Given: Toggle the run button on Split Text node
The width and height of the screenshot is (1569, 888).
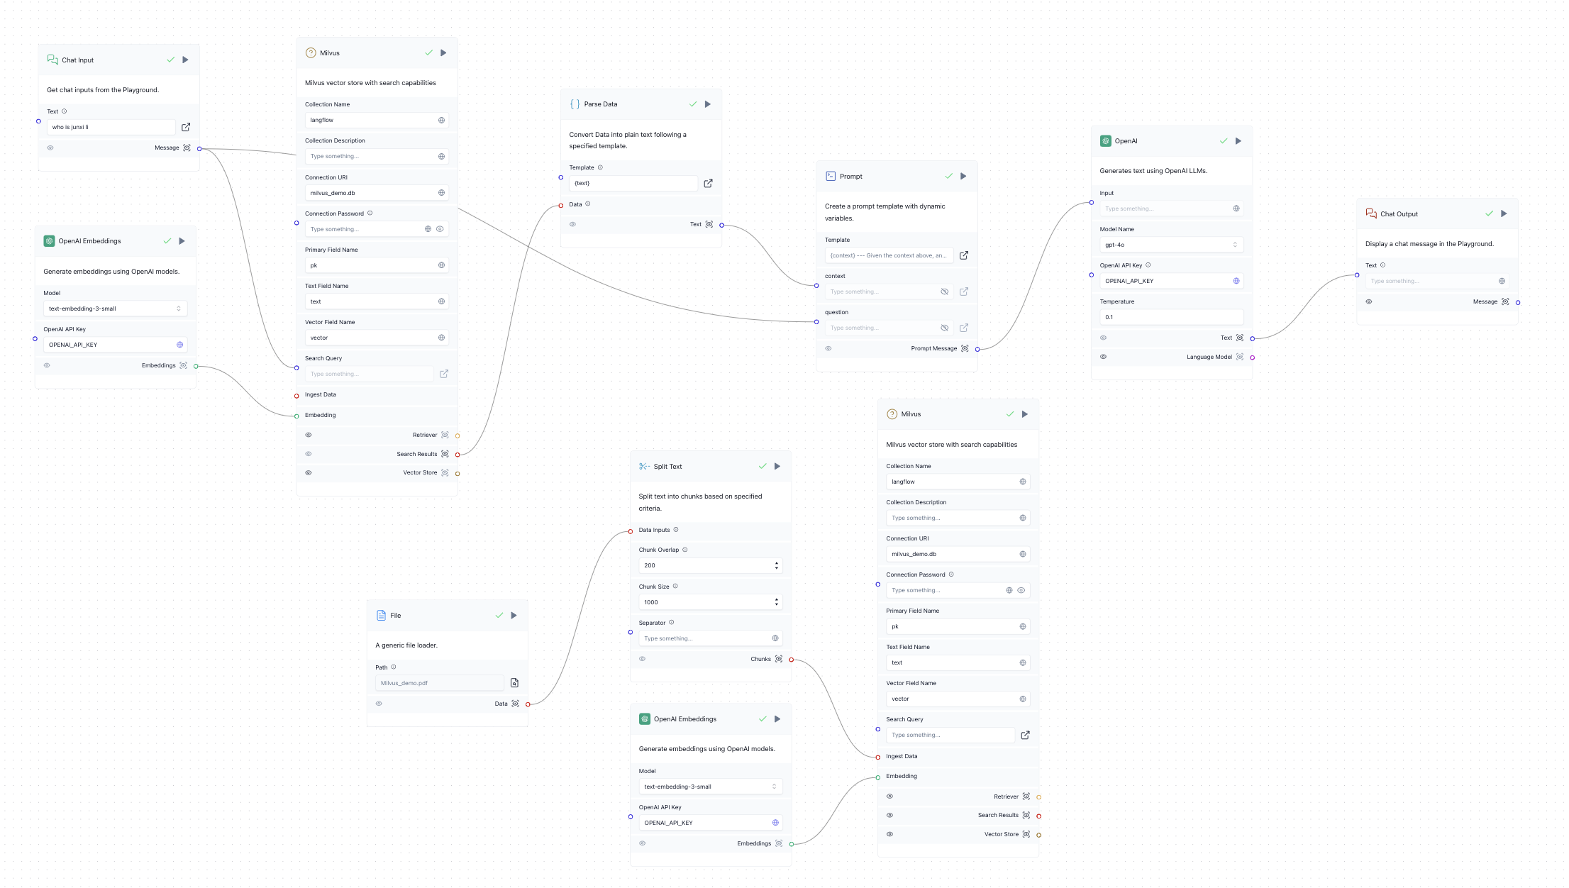Looking at the screenshot, I should tap(778, 465).
